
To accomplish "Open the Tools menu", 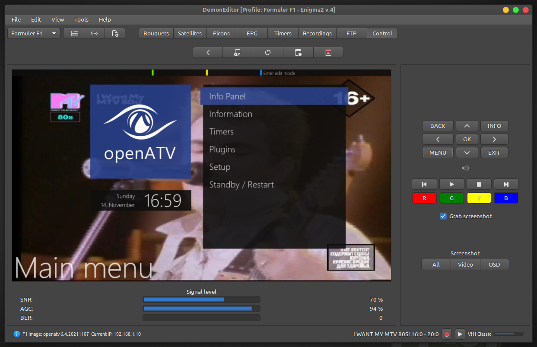I will click(81, 19).
